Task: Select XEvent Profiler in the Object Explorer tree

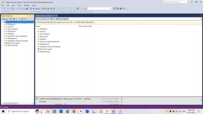Action: point(13,45)
